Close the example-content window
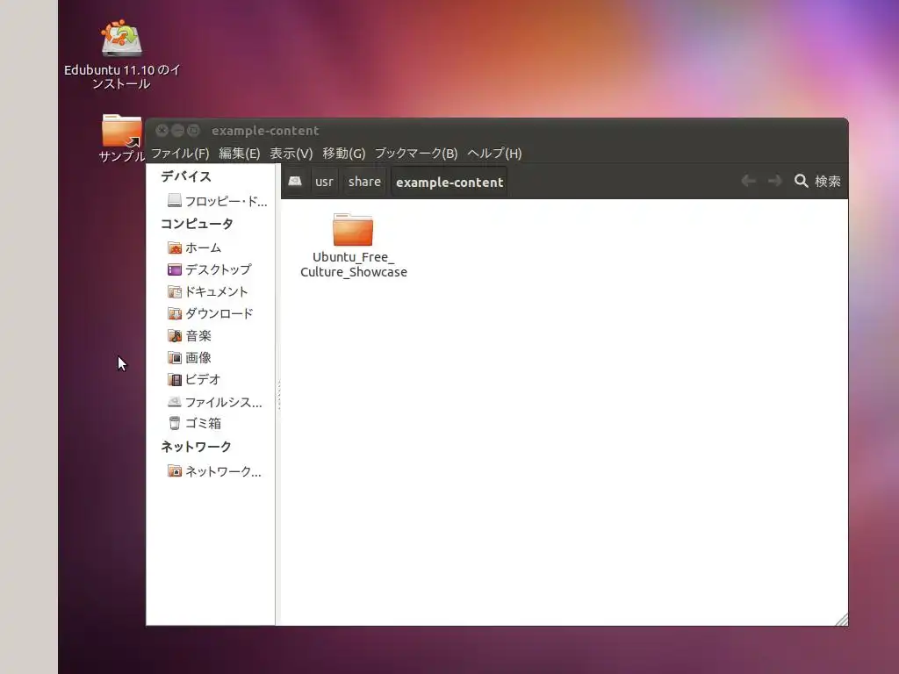Viewport: 899px width, 674px height. click(162, 130)
